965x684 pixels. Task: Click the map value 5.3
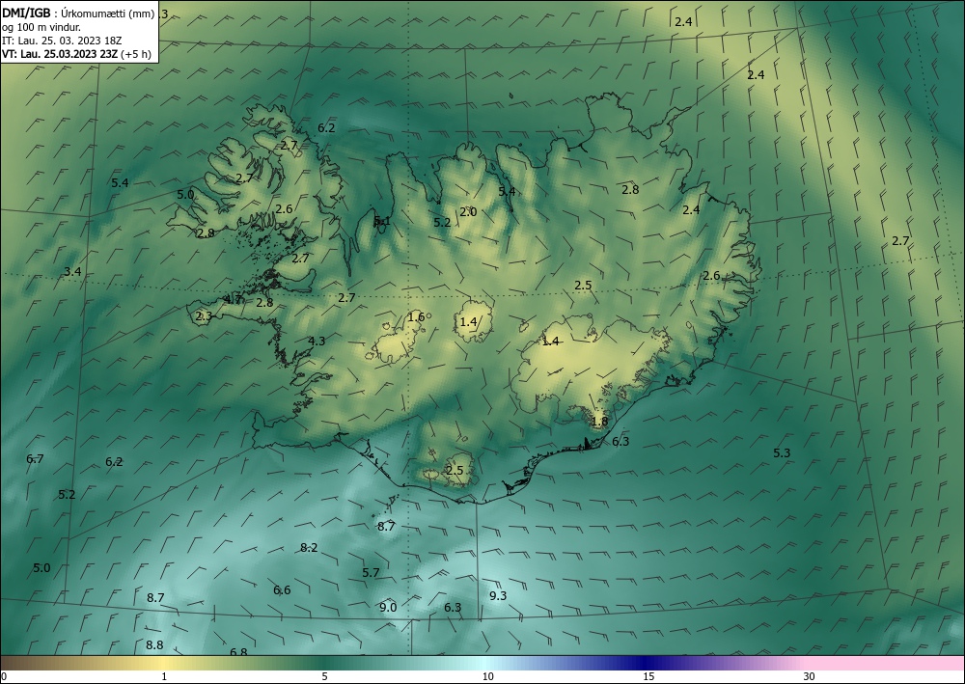[x=782, y=453]
